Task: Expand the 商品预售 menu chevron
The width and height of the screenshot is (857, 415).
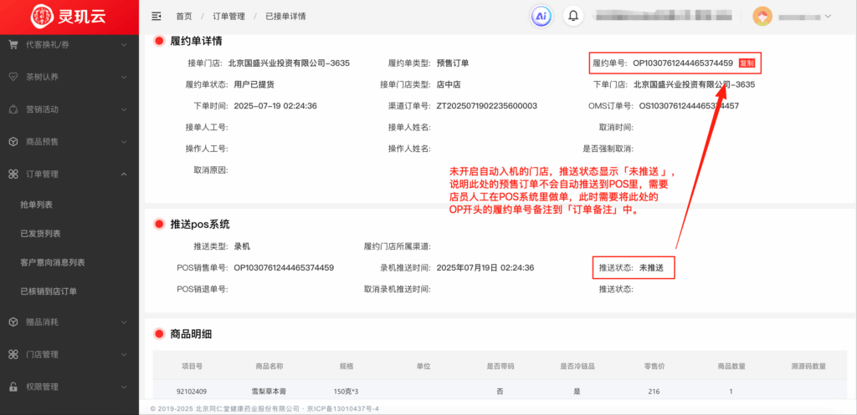Action: (124, 142)
